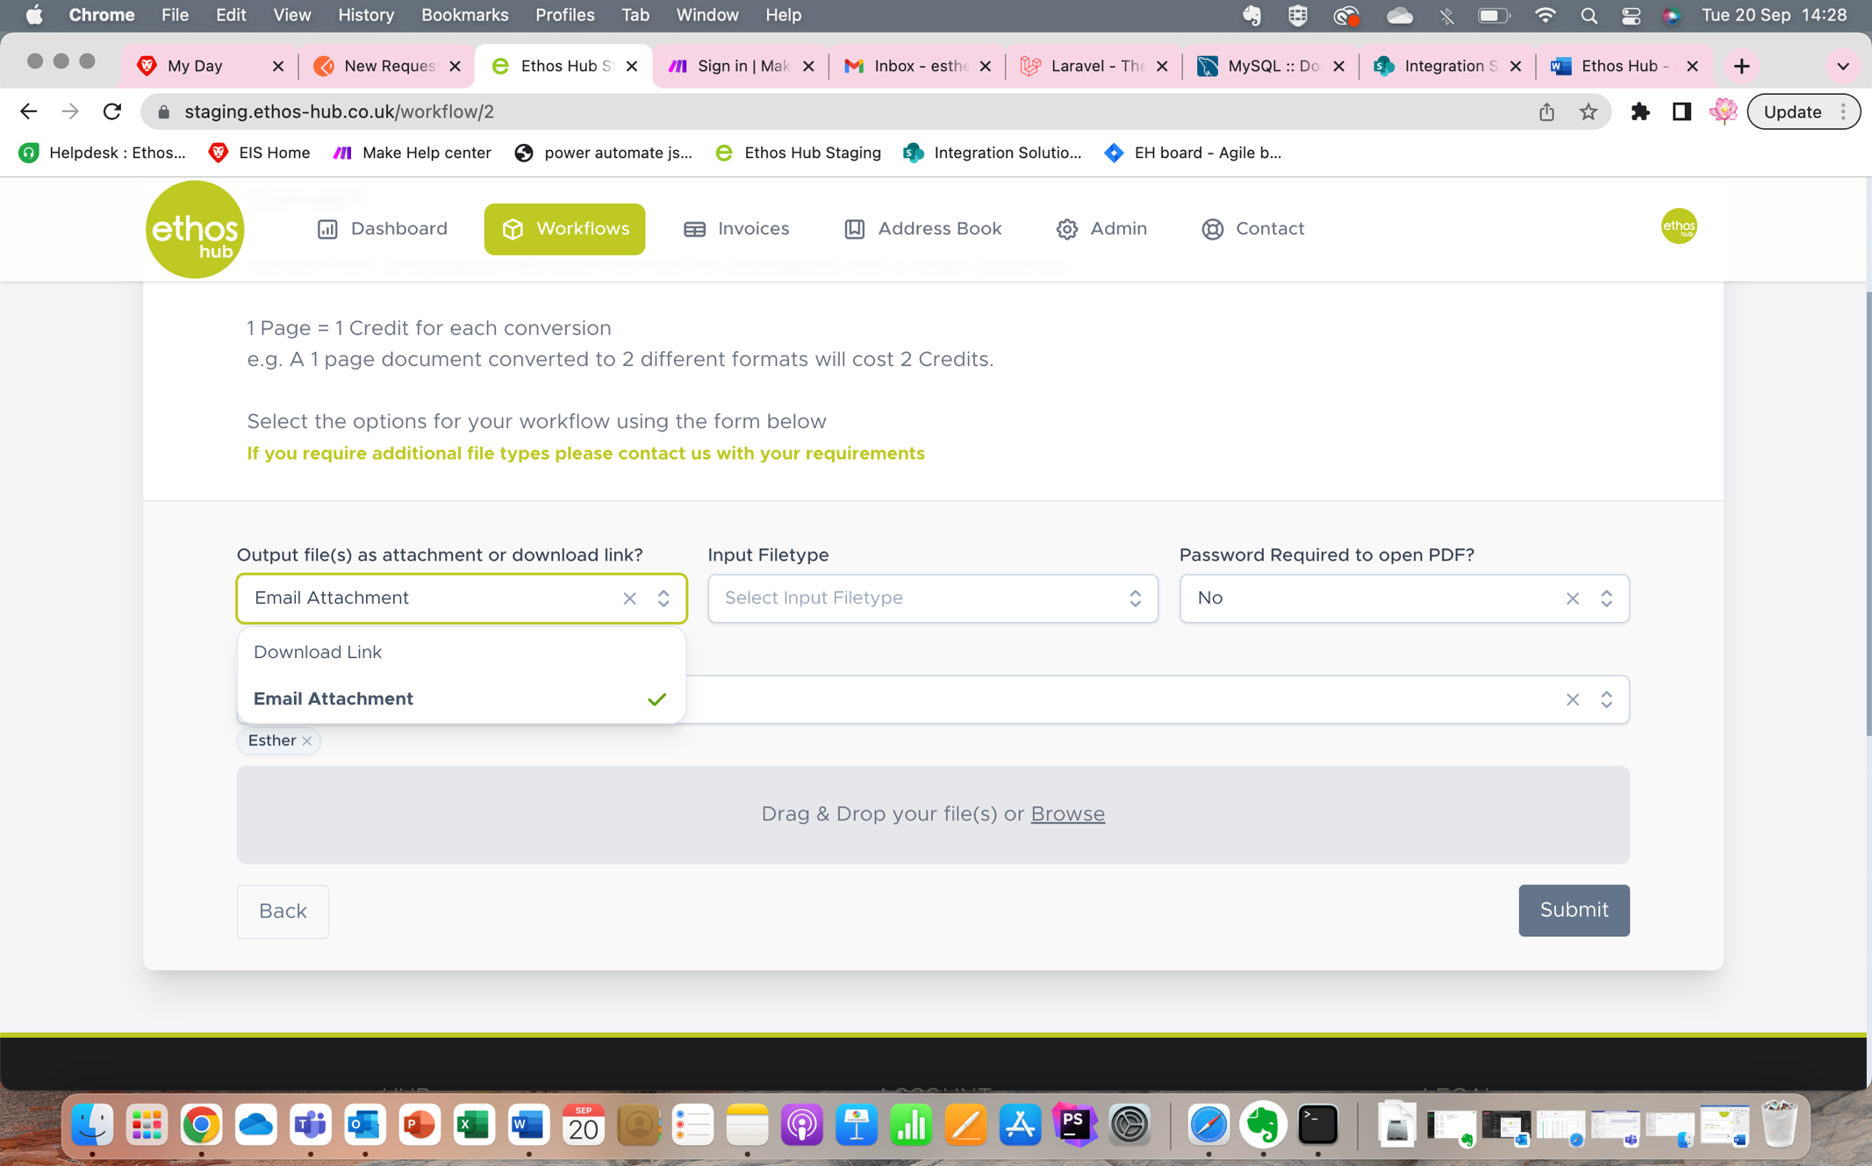
Task: Launch PyCharm from the Dock
Action: 1074,1125
